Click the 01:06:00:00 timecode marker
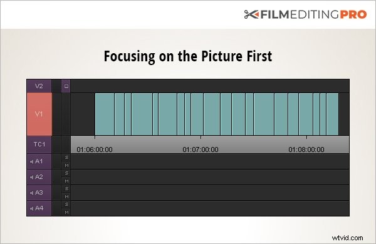Screen dimensions: 376x244 pos(95,150)
